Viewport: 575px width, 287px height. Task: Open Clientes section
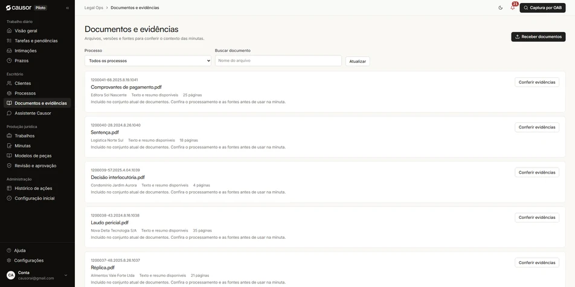pos(37,83)
